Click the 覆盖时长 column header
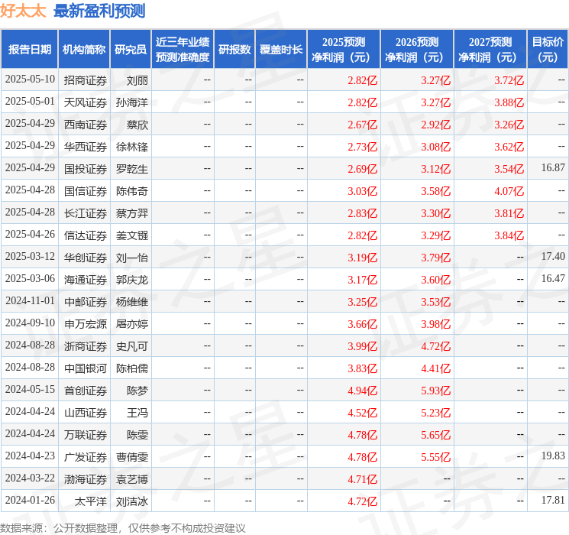The height and width of the screenshot is (535, 569). coord(281,50)
